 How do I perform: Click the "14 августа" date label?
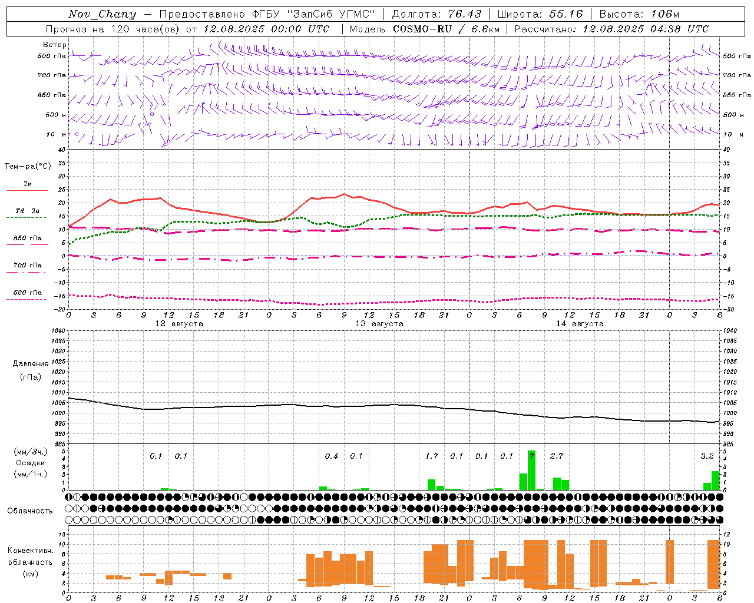[x=580, y=324]
